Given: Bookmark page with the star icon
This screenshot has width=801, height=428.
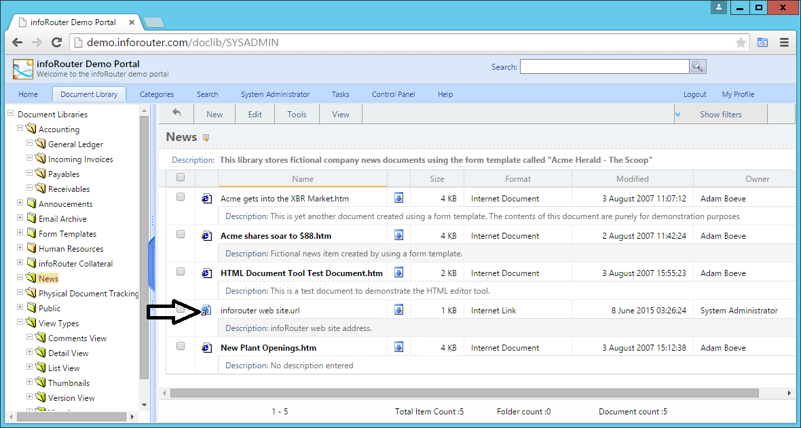Looking at the screenshot, I should tap(741, 43).
